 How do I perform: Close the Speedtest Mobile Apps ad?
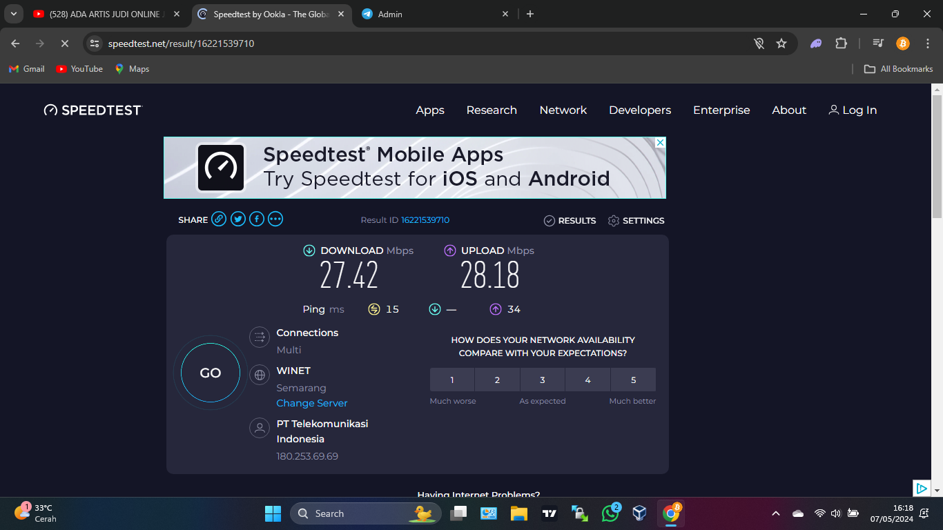coord(660,143)
